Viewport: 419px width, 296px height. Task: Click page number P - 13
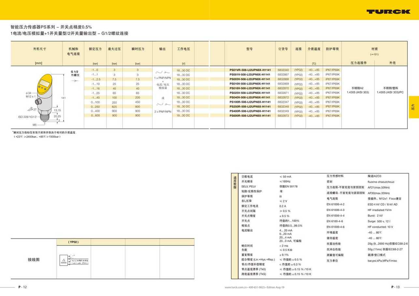(x=396, y=287)
